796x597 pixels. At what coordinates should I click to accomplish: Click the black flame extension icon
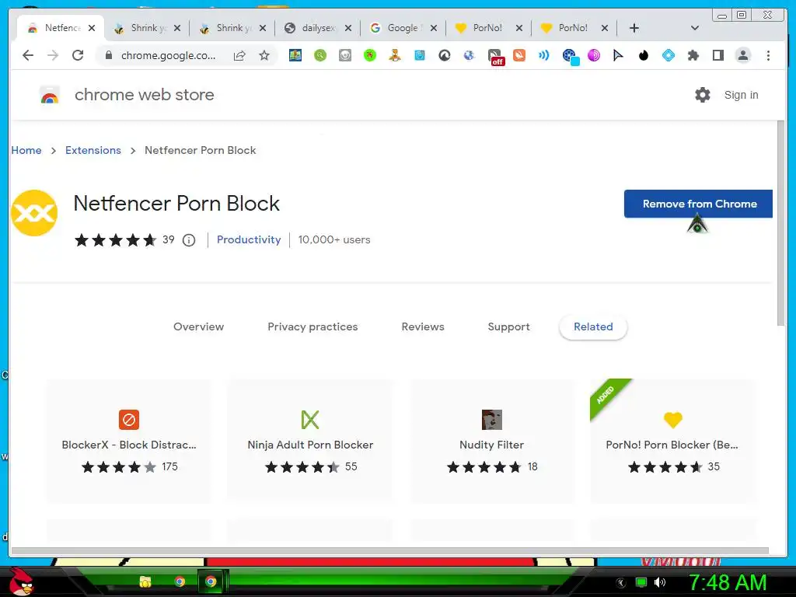[643, 55]
